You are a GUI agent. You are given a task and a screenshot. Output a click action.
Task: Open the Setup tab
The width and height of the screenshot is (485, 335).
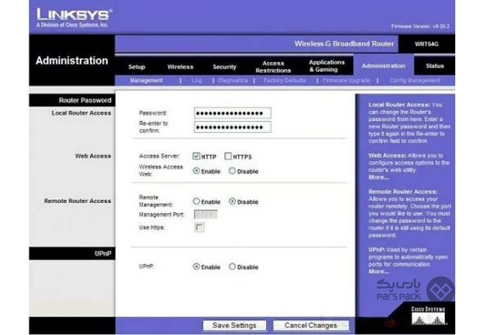coord(136,66)
